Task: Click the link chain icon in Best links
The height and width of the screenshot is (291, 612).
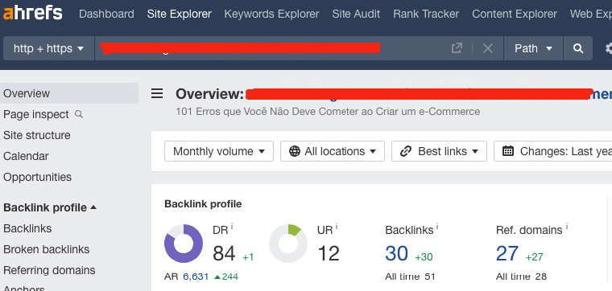Action: [x=407, y=151]
